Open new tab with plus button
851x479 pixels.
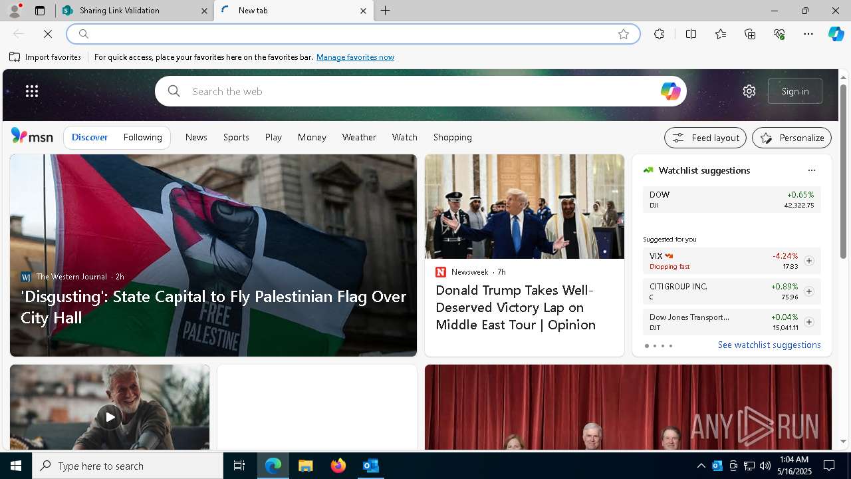click(386, 11)
